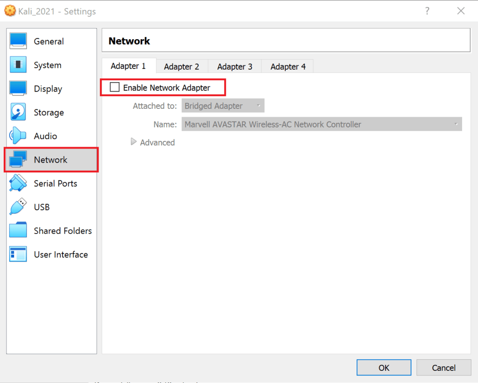Screen dimensions: 478x383
Task: Switch to the Adapter 4 tab
Action: point(288,66)
